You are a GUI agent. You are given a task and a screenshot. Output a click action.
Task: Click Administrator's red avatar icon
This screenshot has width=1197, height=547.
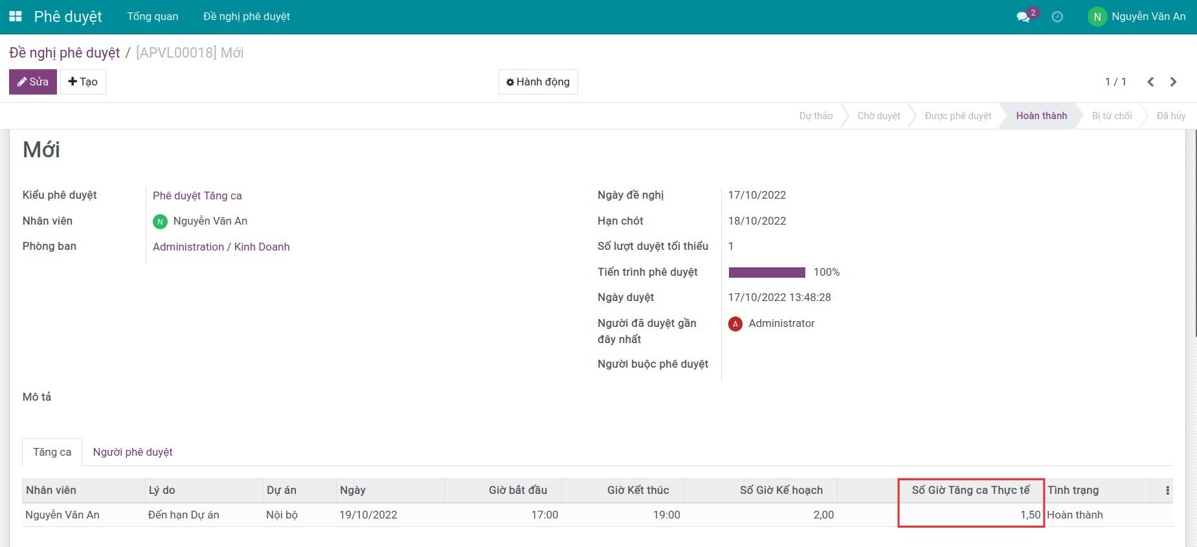[x=735, y=324]
